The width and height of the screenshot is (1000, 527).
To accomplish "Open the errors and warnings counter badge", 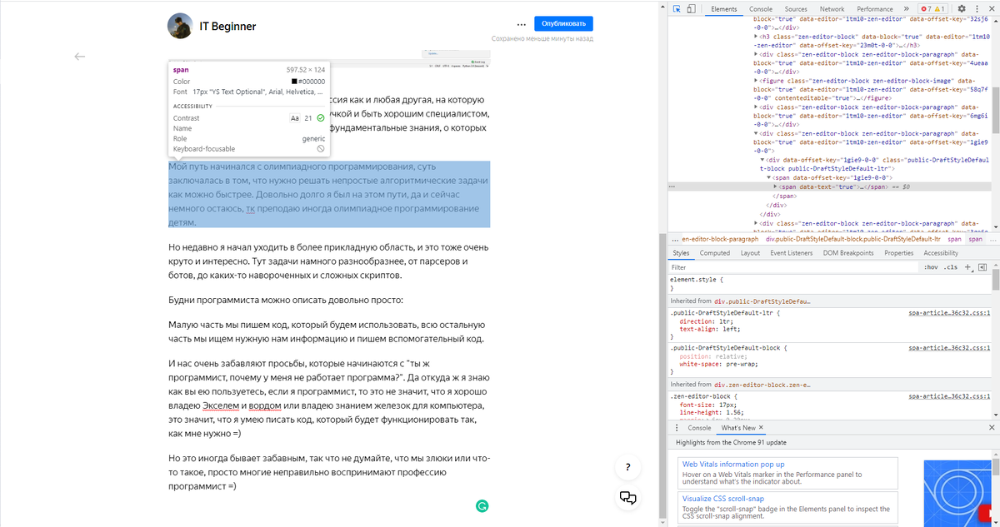I will coord(932,9).
